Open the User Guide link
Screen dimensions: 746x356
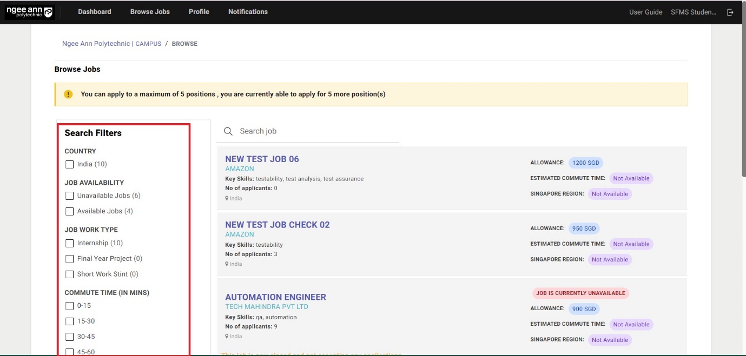pos(645,12)
